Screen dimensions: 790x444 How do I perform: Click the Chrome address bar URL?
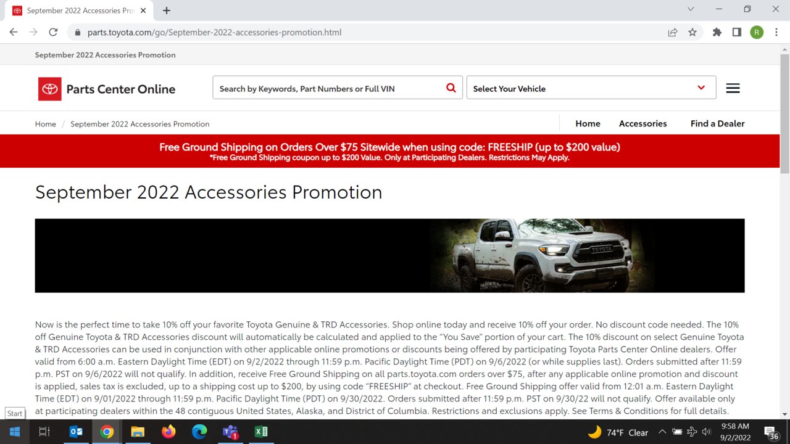(x=214, y=32)
